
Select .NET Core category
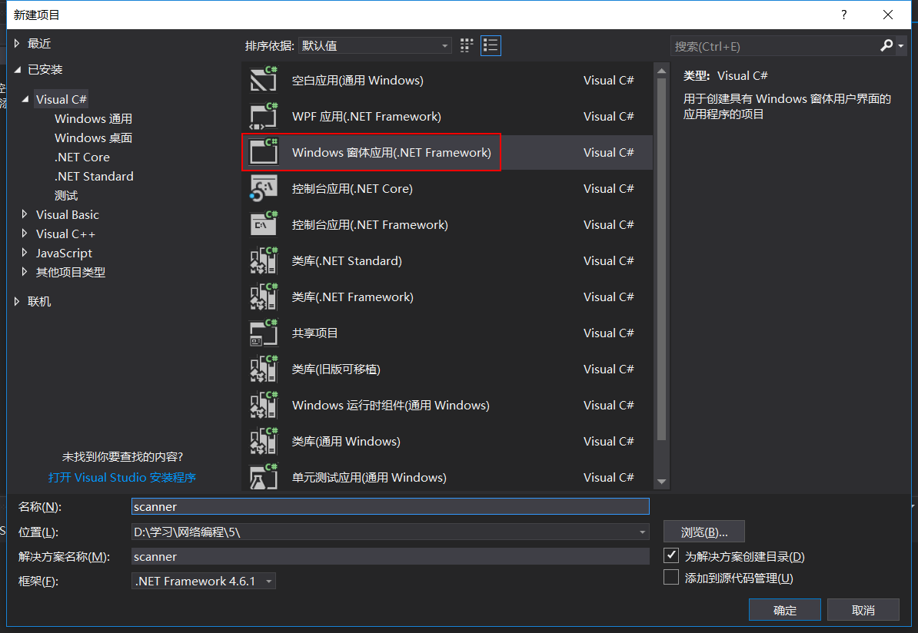coord(82,157)
